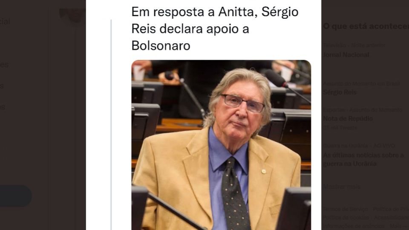Click the headline about Sérgio Reis supporting Bolsonaro
Viewport: 409px width, 230px height.
pyautogui.click(x=215, y=29)
